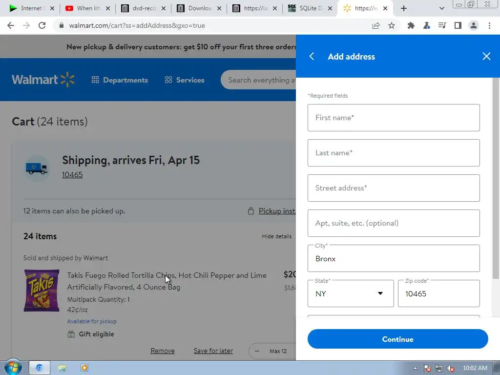Open Chrome's three-dot menu

(x=489, y=25)
